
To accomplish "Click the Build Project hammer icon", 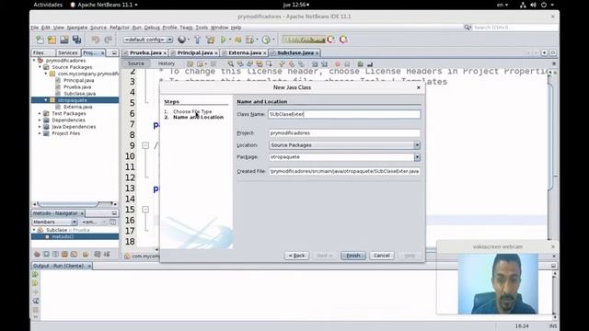I will click(x=197, y=40).
